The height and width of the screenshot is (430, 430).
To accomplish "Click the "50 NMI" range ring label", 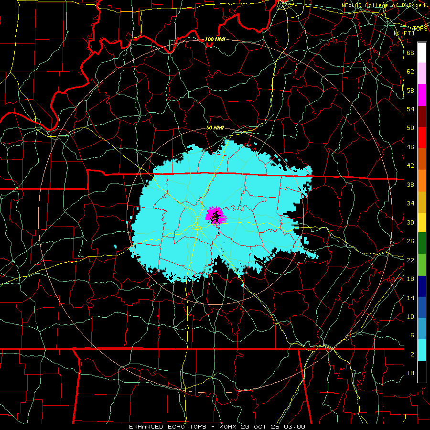I will (215, 128).
